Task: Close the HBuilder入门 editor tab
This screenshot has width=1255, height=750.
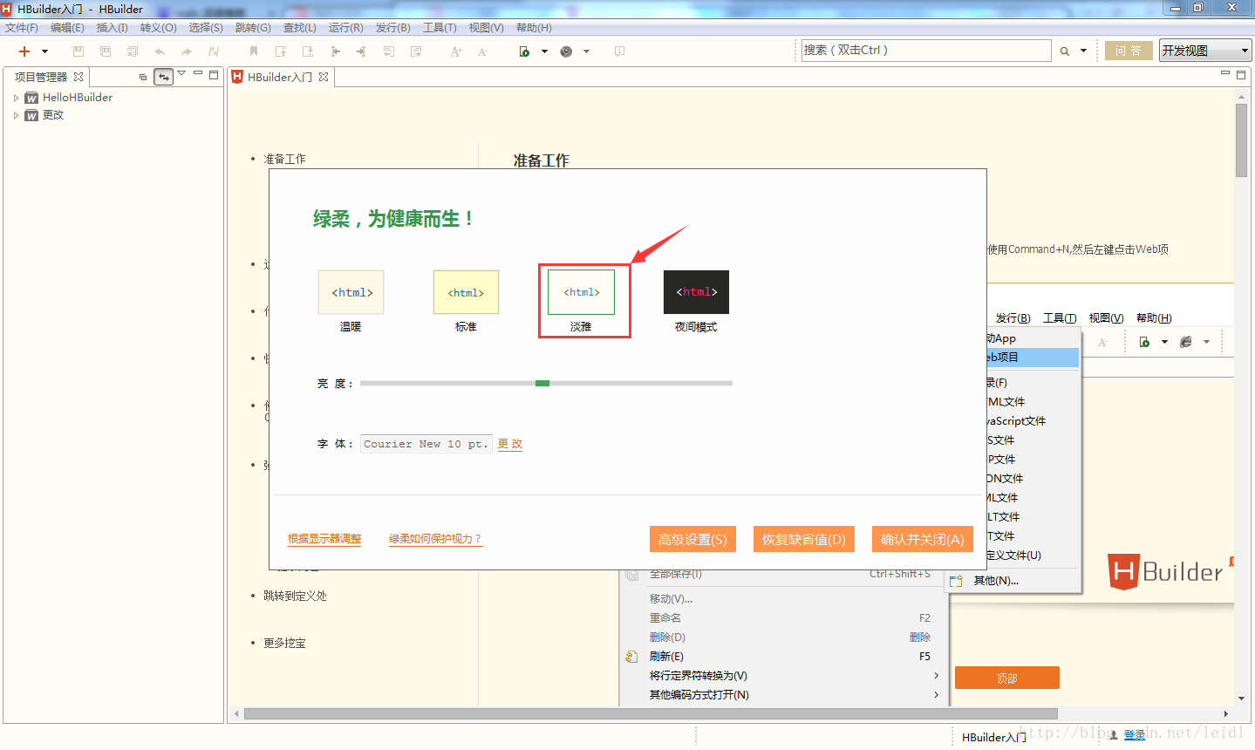Action: [x=324, y=77]
